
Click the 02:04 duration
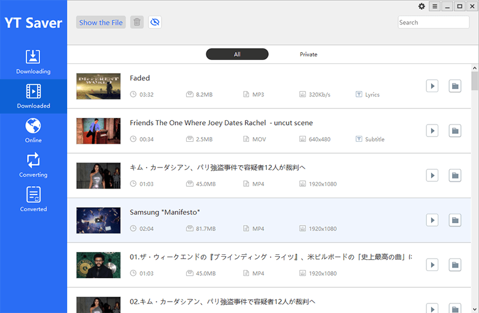coord(147,229)
